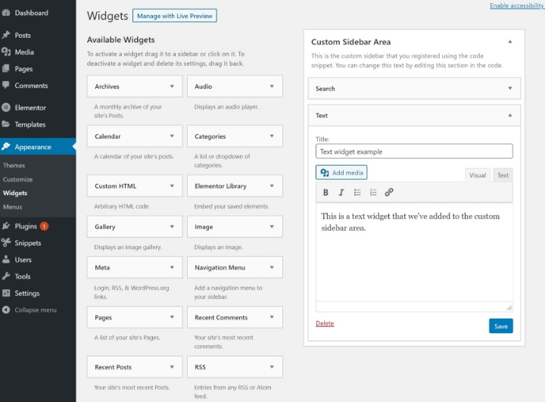Click Manage with Live Preview button
This screenshot has width=545, height=402.
click(x=175, y=16)
